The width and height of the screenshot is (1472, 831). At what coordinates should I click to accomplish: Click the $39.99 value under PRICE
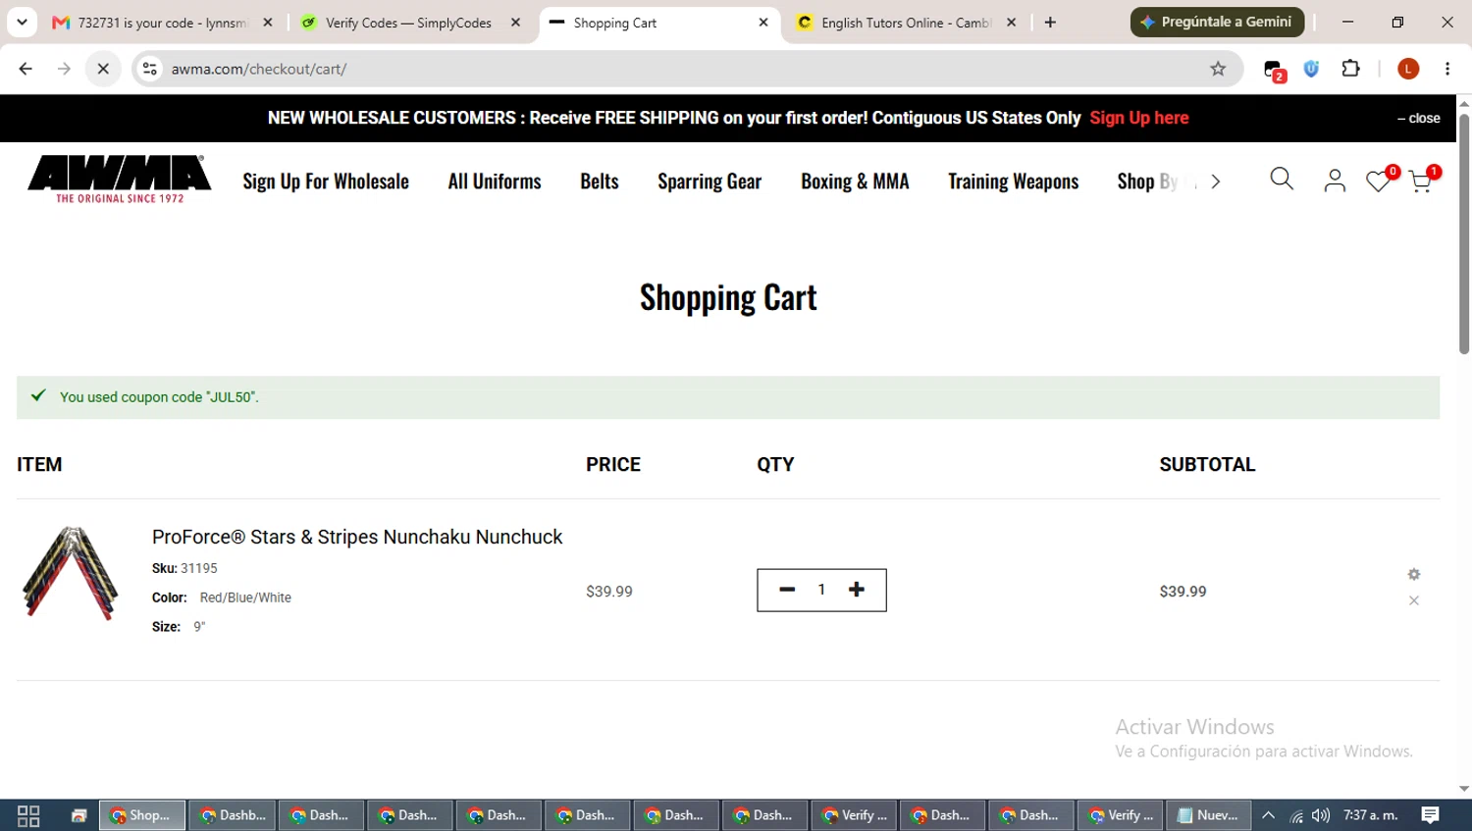(609, 592)
